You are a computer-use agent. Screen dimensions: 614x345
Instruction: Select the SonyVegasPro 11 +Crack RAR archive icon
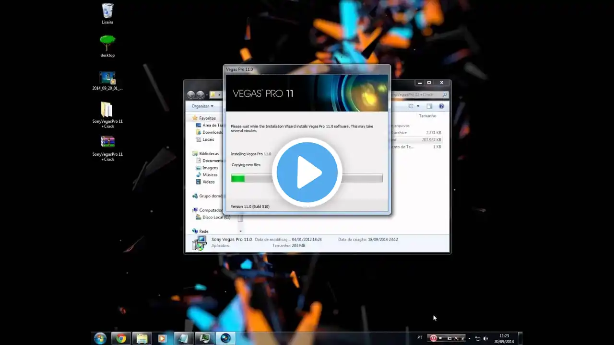107,142
